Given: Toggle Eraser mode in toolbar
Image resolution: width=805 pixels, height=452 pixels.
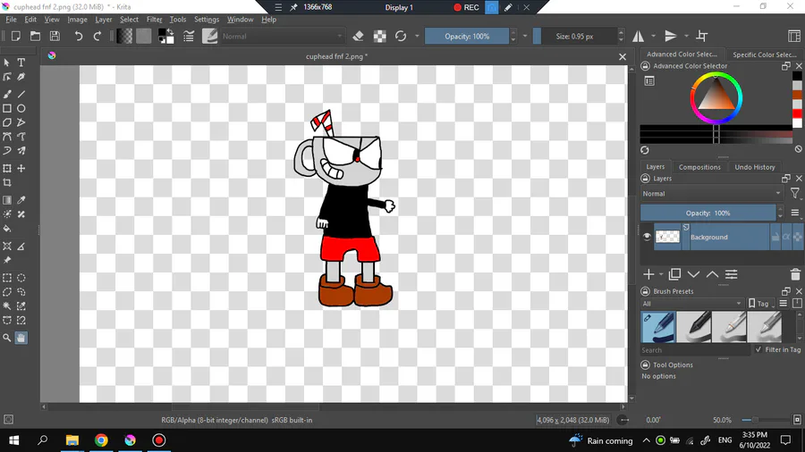Looking at the screenshot, I should pyautogui.click(x=359, y=37).
